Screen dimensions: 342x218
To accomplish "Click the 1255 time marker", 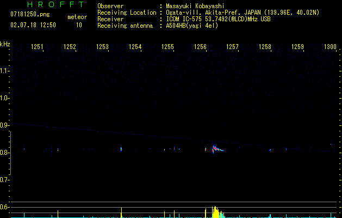I will pyautogui.click(x=167, y=47).
